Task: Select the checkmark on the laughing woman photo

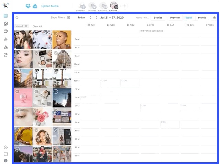Action: [x=56, y=34]
